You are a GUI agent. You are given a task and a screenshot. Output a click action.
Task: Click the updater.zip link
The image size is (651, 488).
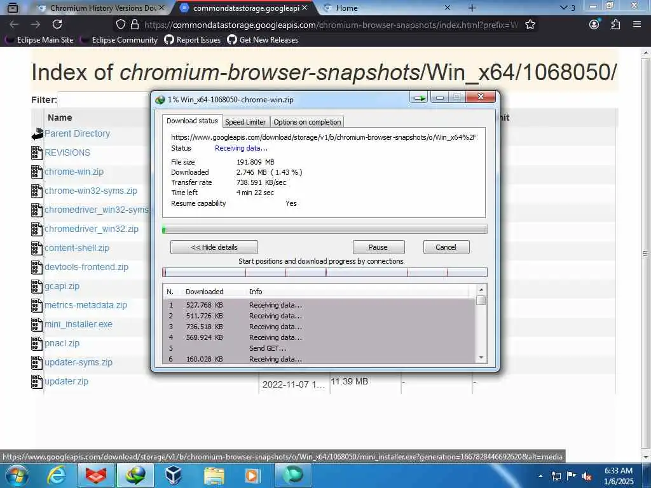66,382
